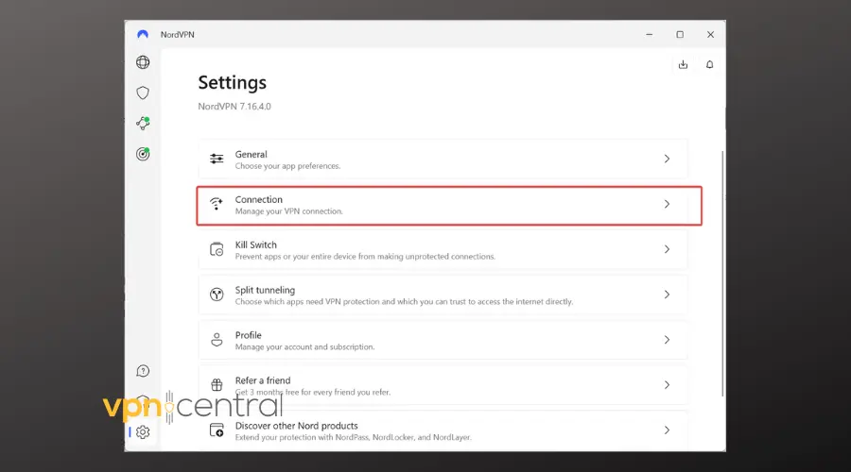This screenshot has height=472, width=851.
Task: Click the Connection wifi icon
Action: click(217, 204)
